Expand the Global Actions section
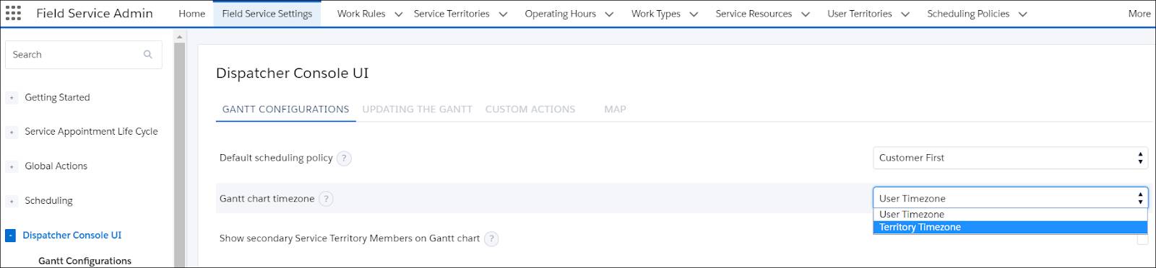 tap(12, 166)
